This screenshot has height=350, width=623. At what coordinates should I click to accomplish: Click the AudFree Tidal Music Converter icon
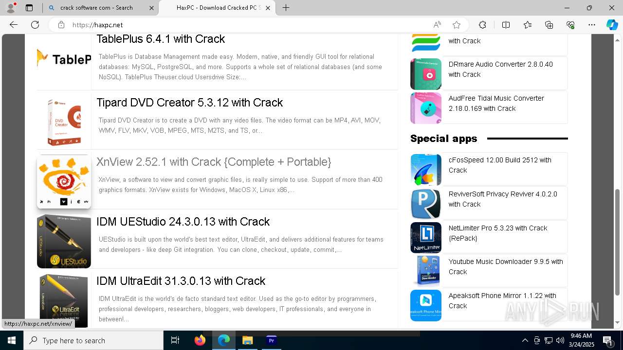pyautogui.click(x=426, y=108)
